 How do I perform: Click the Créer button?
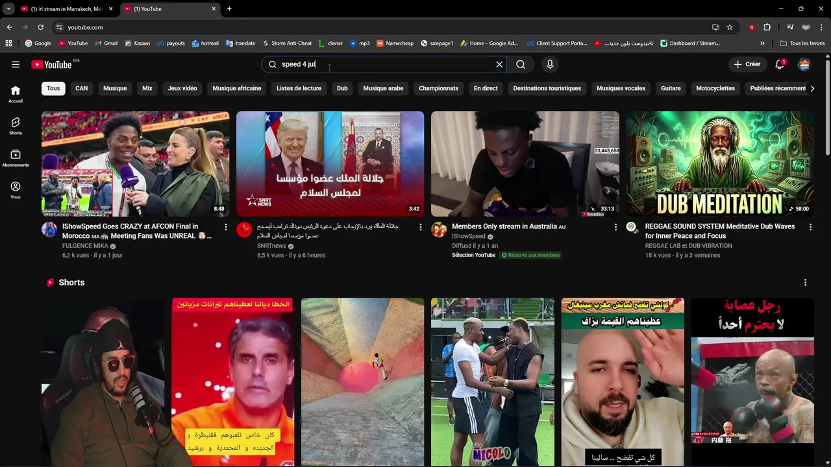click(747, 64)
